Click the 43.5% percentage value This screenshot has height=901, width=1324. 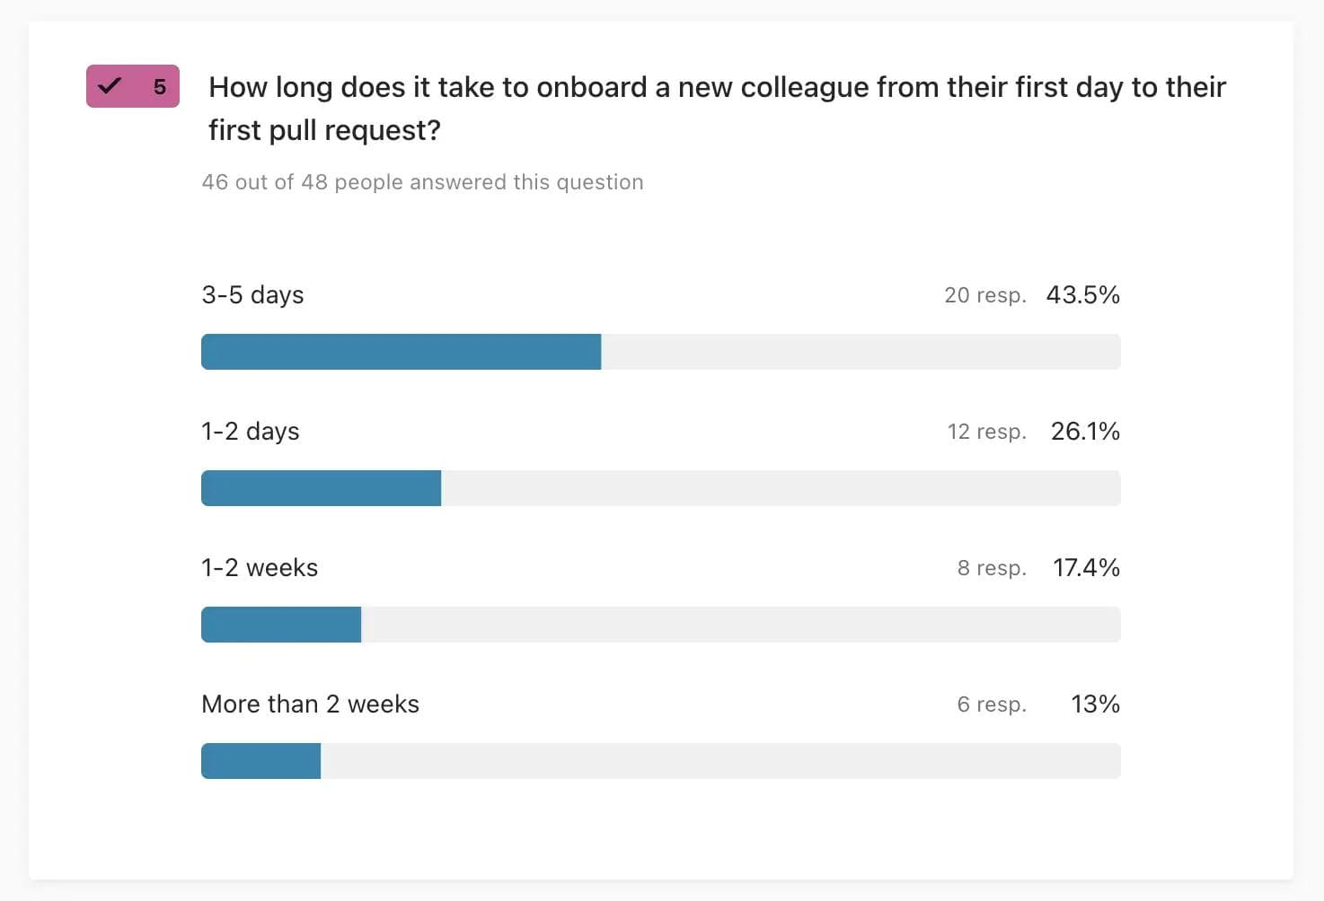point(1082,295)
